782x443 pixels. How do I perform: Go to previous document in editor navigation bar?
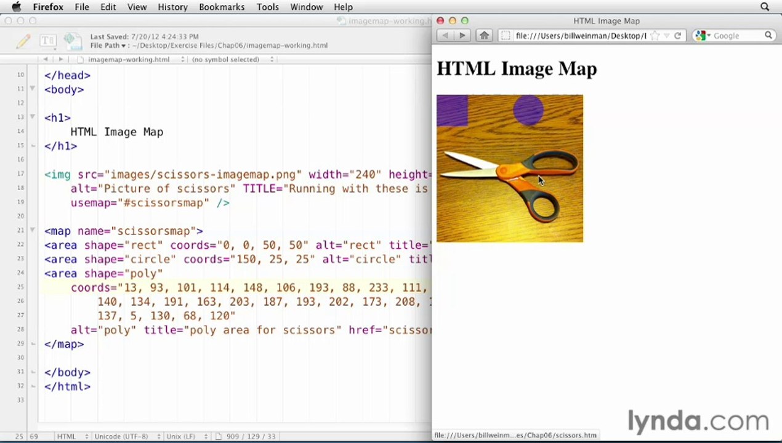pyautogui.click(x=46, y=59)
